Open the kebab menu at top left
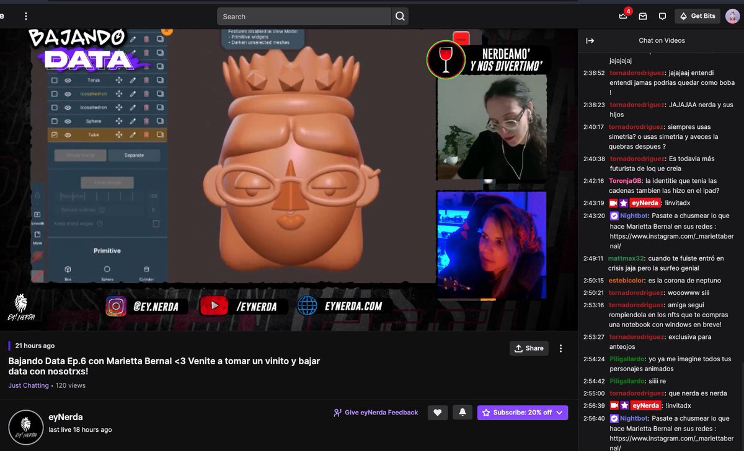Image resolution: width=744 pixels, height=451 pixels. pyautogui.click(x=25, y=15)
